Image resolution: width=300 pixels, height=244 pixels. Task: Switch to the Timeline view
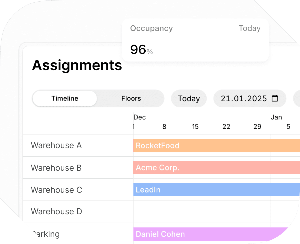65,98
